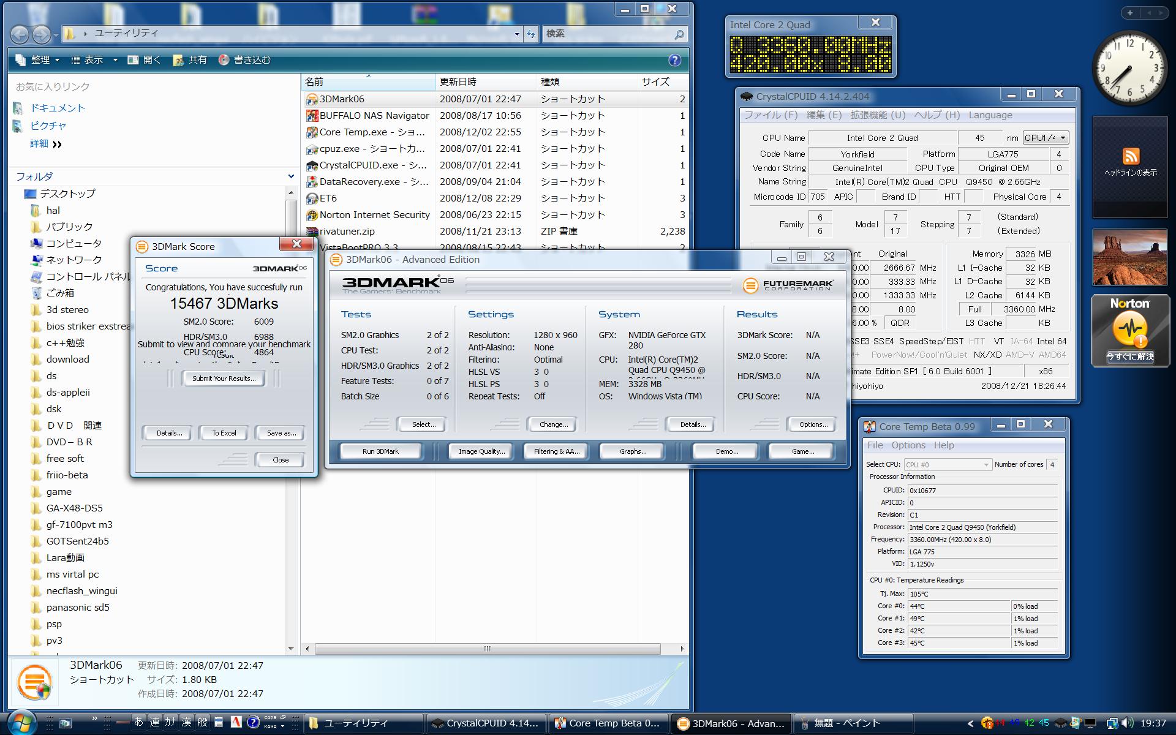Open the CPU1/4 selector in CrystalCPUID
This screenshot has width=1176, height=735.
click(1046, 138)
